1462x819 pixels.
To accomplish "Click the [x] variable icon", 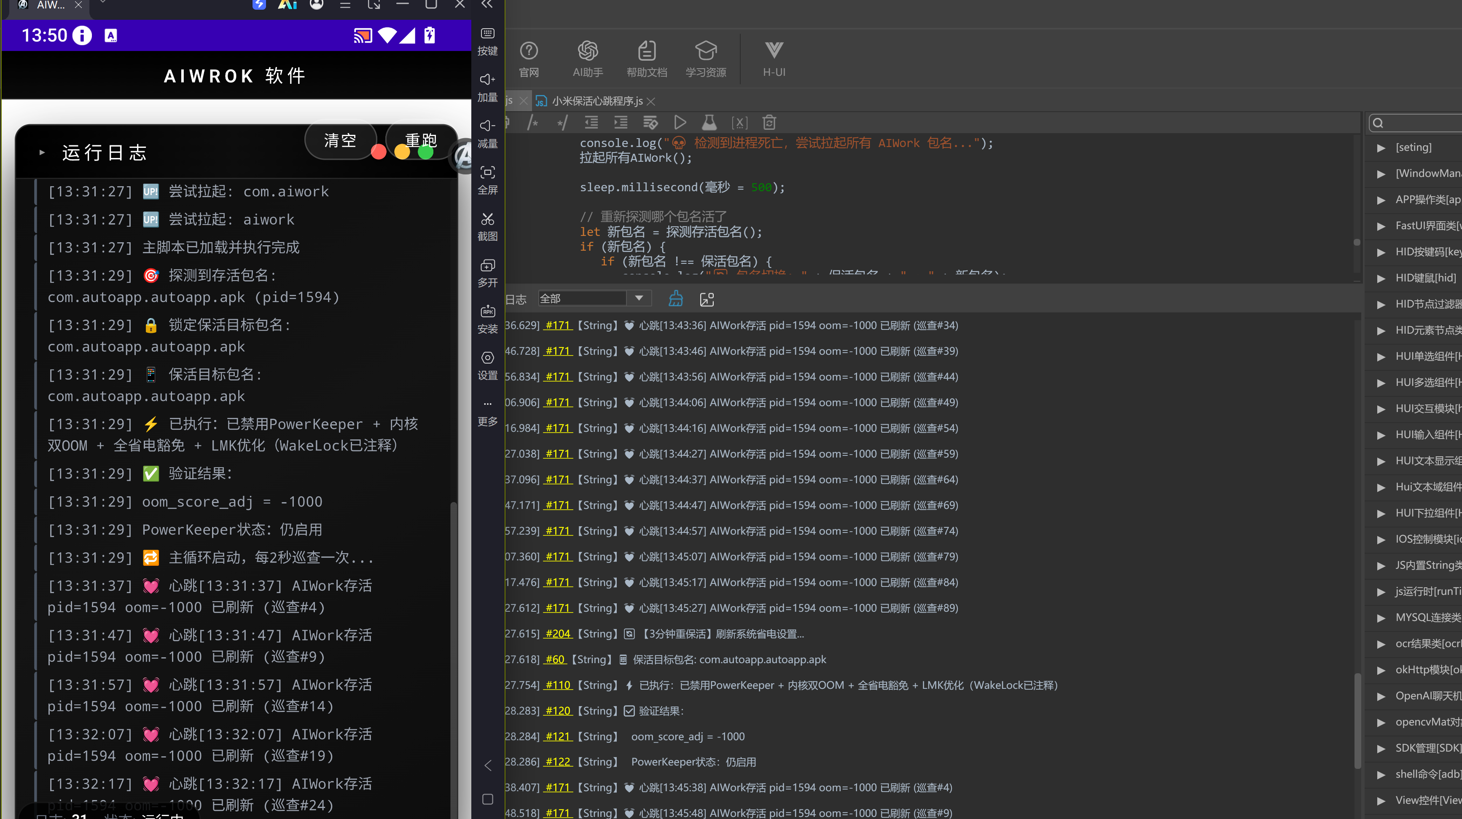I will coord(739,123).
